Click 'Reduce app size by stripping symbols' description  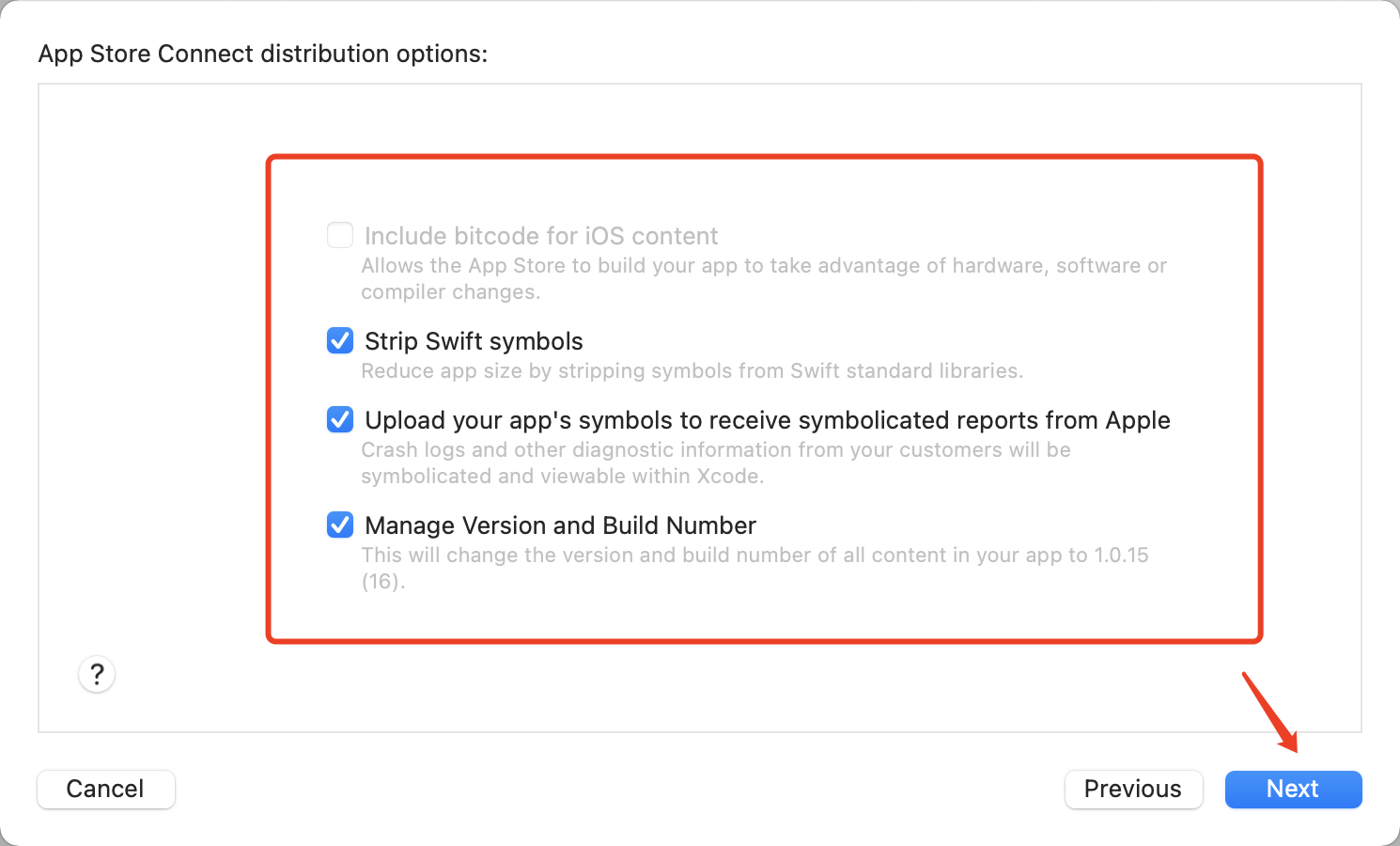(692, 371)
